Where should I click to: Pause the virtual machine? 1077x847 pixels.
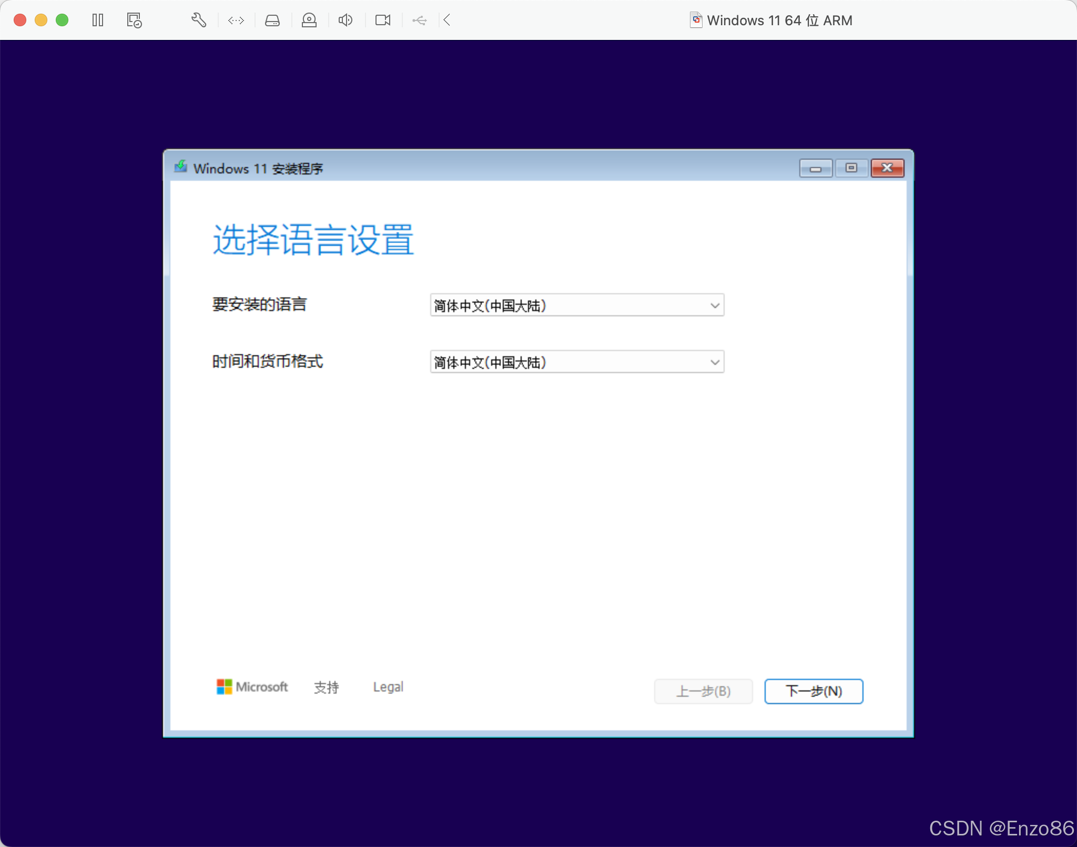pos(98,20)
